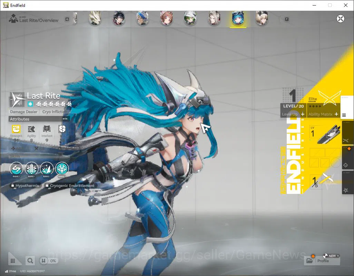The height and width of the screenshot is (276, 354).
Task: Click the Strength attribute fist icon
Action: pyautogui.click(x=16, y=129)
